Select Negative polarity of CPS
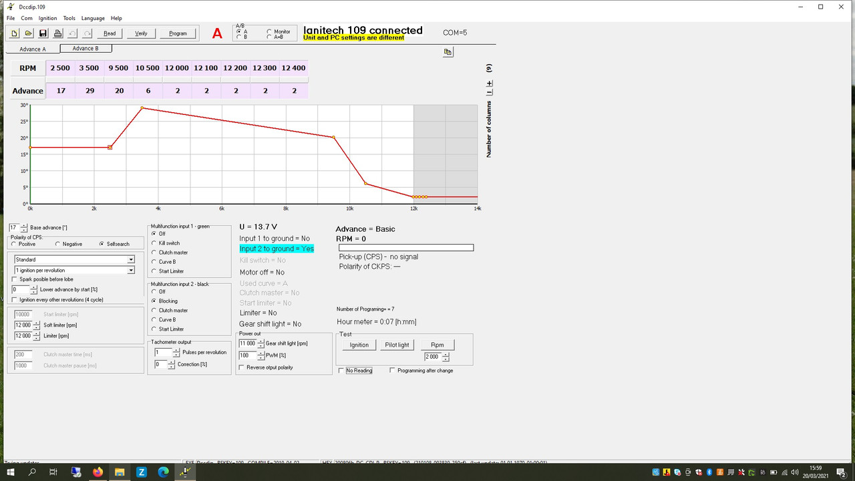 [x=68, y=244]
